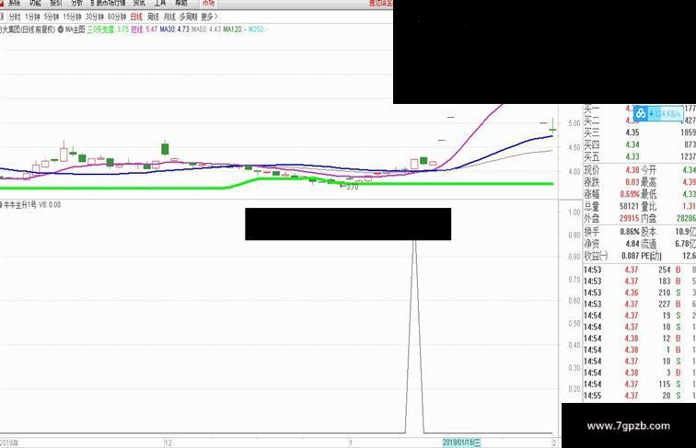Click the Baidu netdisk cloud icon
Screen dimensions: 696x448
(641, 113)
